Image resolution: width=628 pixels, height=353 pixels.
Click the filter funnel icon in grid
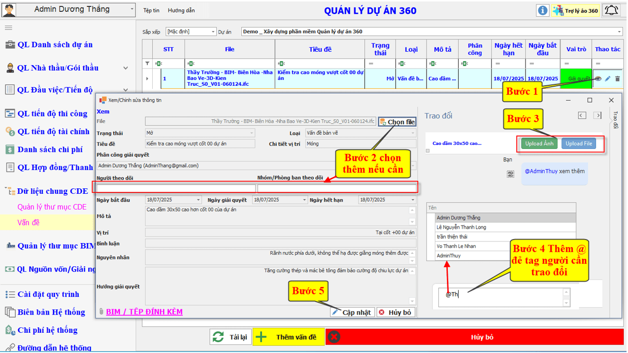pyautogui.click(x=147, y=64)
